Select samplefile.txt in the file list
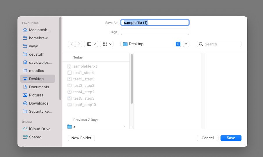The width and height of the screenshot is (263, 157). (x=96, y=66)
